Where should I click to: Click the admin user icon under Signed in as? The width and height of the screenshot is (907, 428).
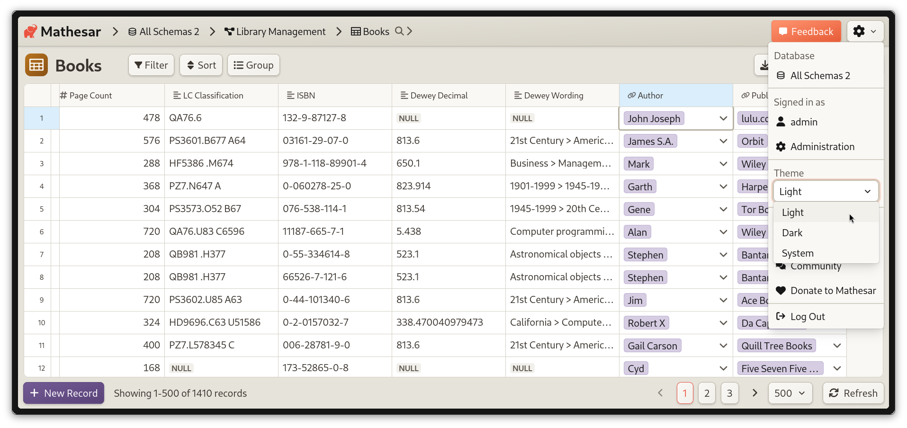781,122
